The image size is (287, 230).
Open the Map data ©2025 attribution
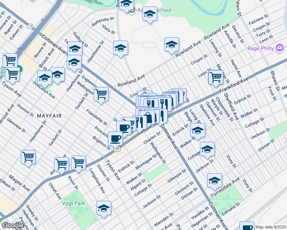(271, 227)
